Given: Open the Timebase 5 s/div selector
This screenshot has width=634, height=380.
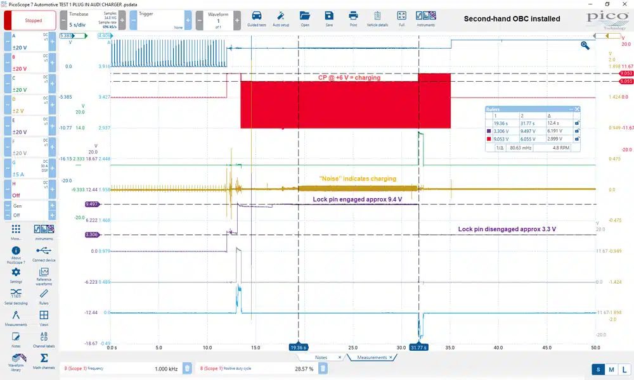Looking at the screenshot, I should coord(93,20).
